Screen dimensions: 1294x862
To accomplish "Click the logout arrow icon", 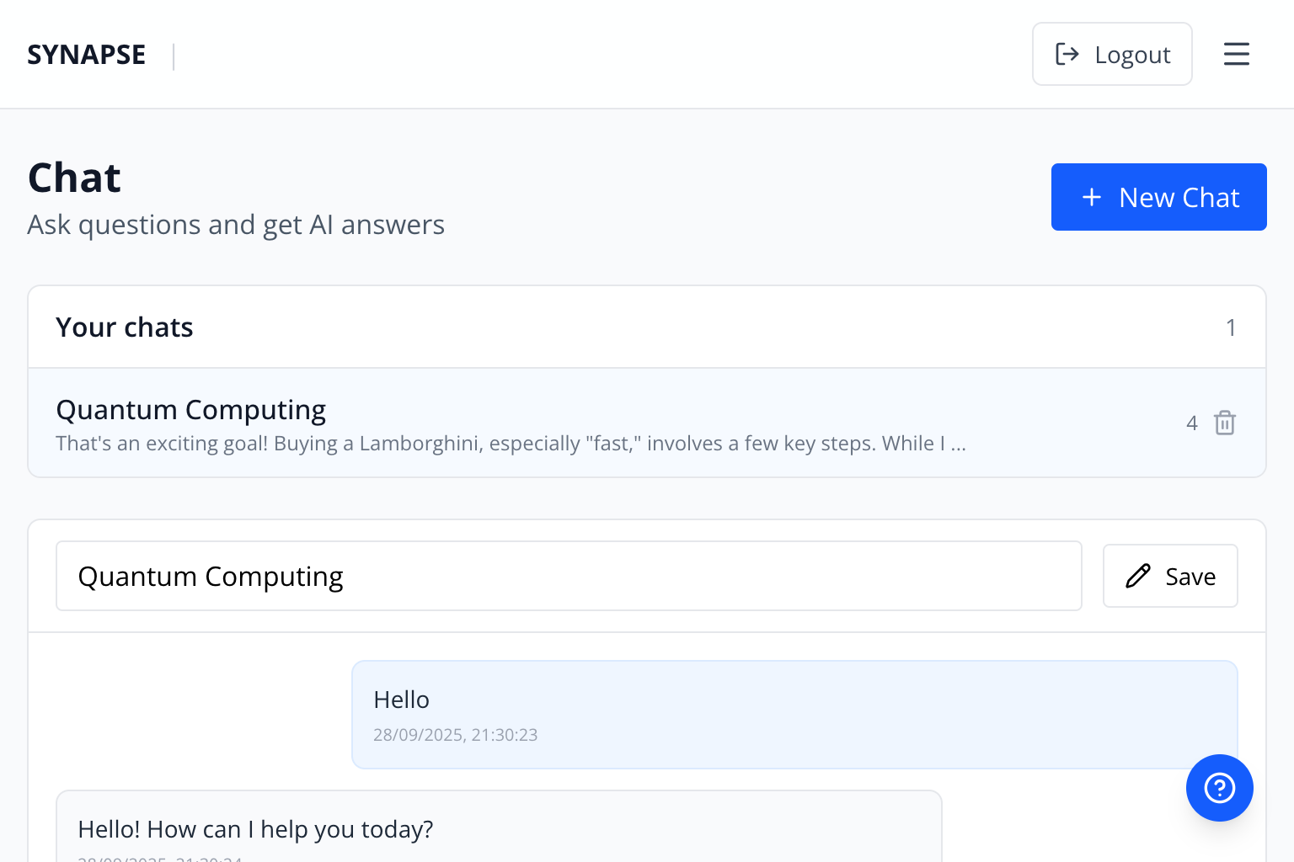I will click(x=1067, y=53).
